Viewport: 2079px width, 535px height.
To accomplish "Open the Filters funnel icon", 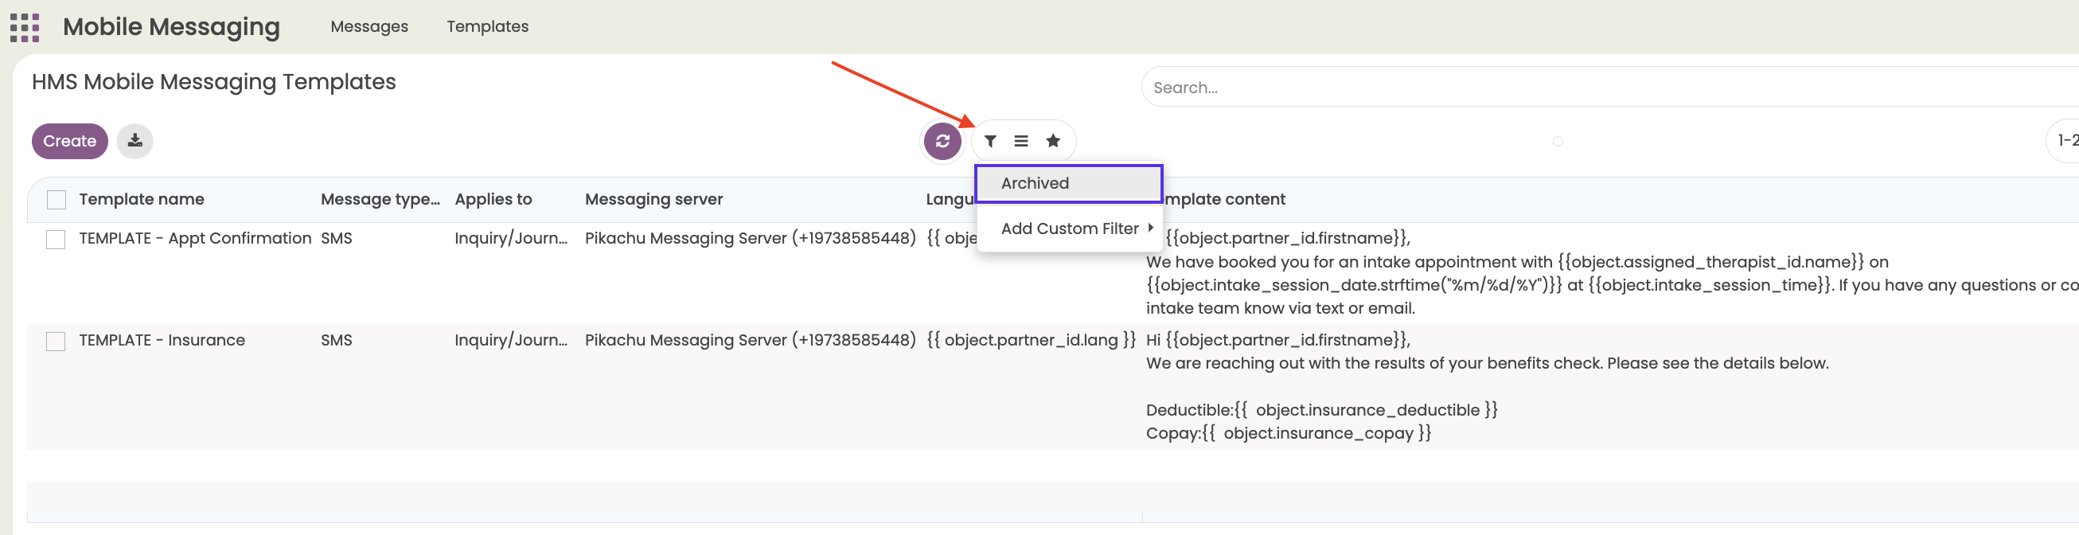I will [990, 141].
